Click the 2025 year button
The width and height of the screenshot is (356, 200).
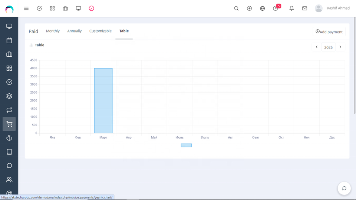click(x=328, y=47)
